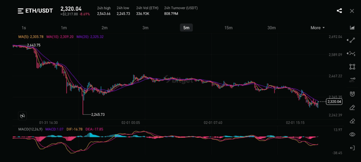Open the ETH/USDT pair list menu
This screenshot has height=162, width=361.
tap(35, 11)
